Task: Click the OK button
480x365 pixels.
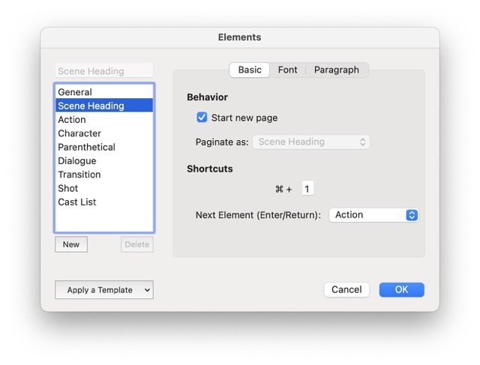Action: [401, 290]
